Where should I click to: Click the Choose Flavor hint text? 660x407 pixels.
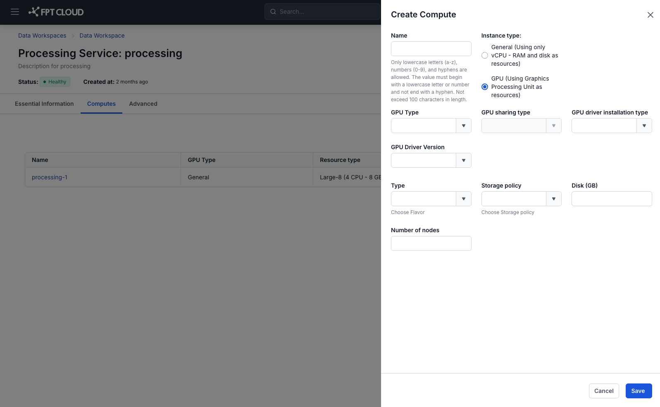point(408,212)
